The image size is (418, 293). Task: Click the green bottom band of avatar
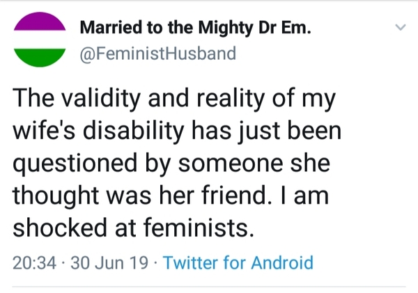coord(40,61)
